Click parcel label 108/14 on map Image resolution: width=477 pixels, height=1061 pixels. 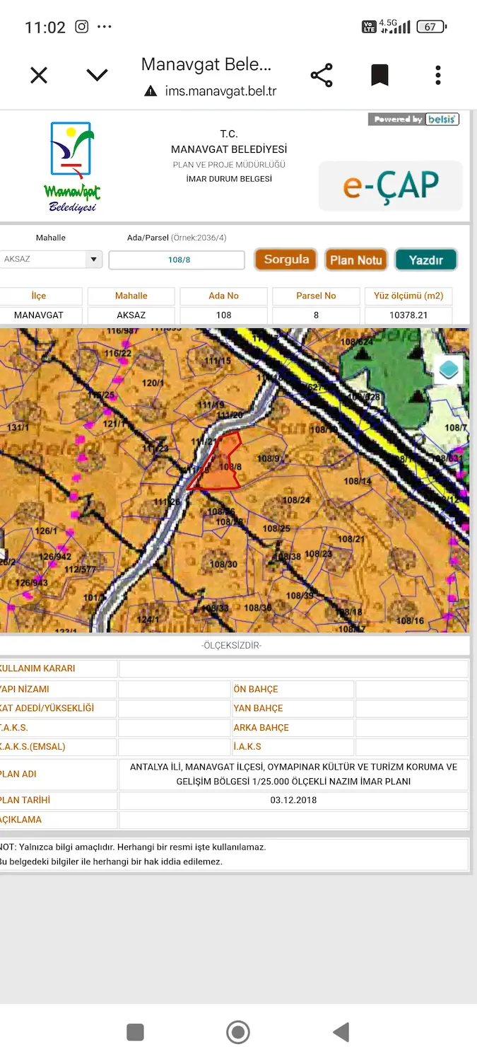358,481
